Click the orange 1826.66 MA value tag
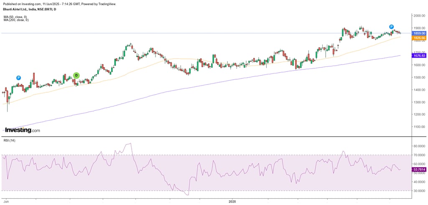 pos(418,38)
